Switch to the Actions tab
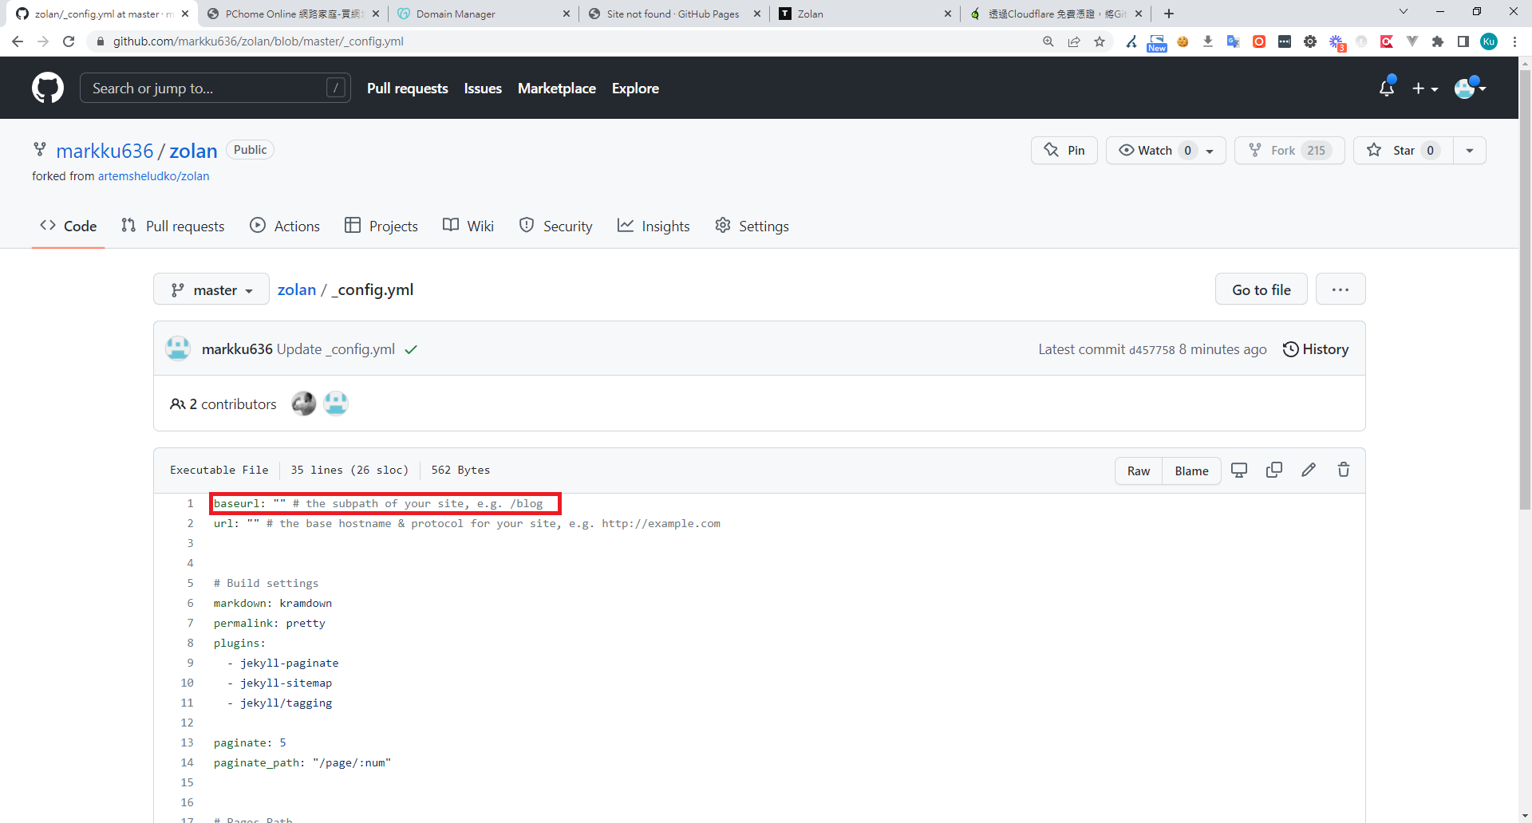The width and height of the screenshot is (1532, 823). [x=285, y=226]
